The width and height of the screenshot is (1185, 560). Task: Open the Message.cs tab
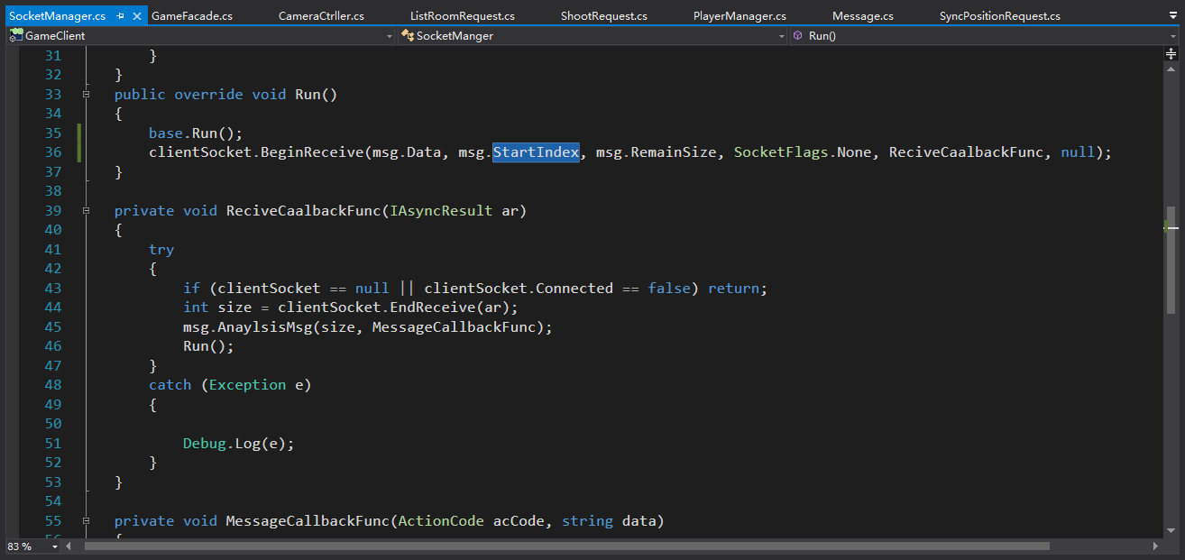click(863, 16)
